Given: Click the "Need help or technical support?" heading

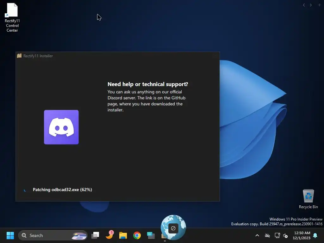Looking at the screenshot, I should (148, 84).
